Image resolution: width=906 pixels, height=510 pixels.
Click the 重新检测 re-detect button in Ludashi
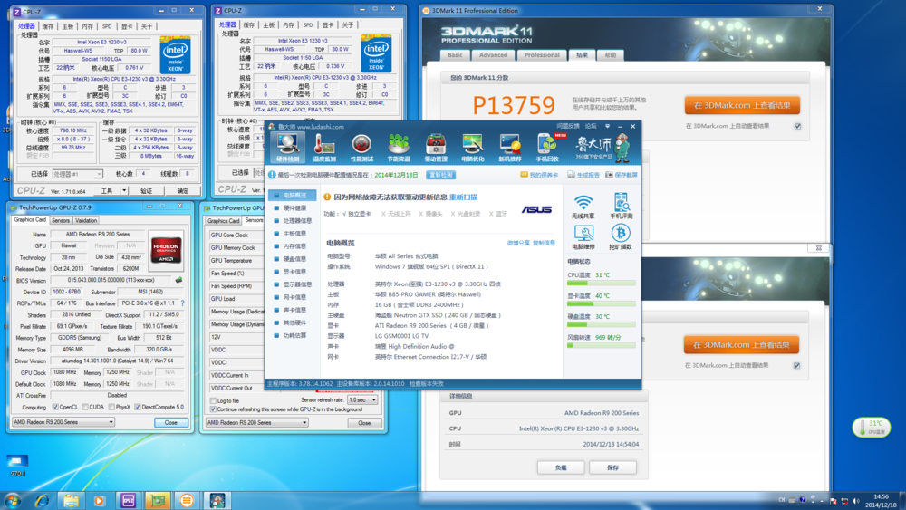click(441, 175)
